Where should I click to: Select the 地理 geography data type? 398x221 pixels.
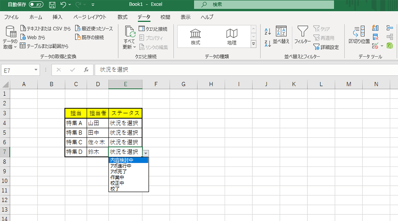click(x=232, y=37)
